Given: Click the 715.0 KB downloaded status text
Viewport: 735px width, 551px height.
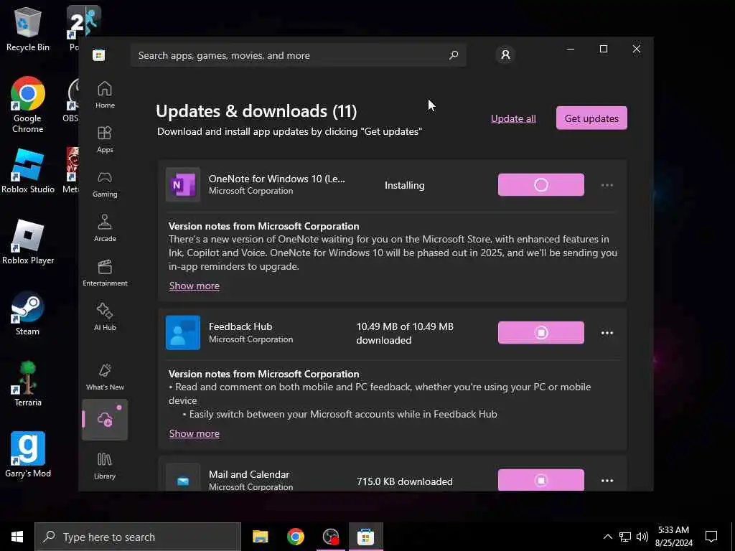Looking at the screenshot, I should [x=405, y=481].
